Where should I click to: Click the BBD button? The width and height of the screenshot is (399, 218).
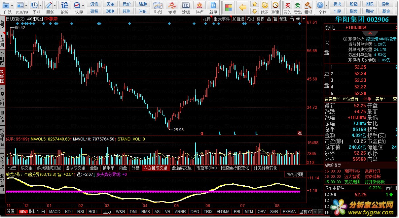[x=110, y=11]
